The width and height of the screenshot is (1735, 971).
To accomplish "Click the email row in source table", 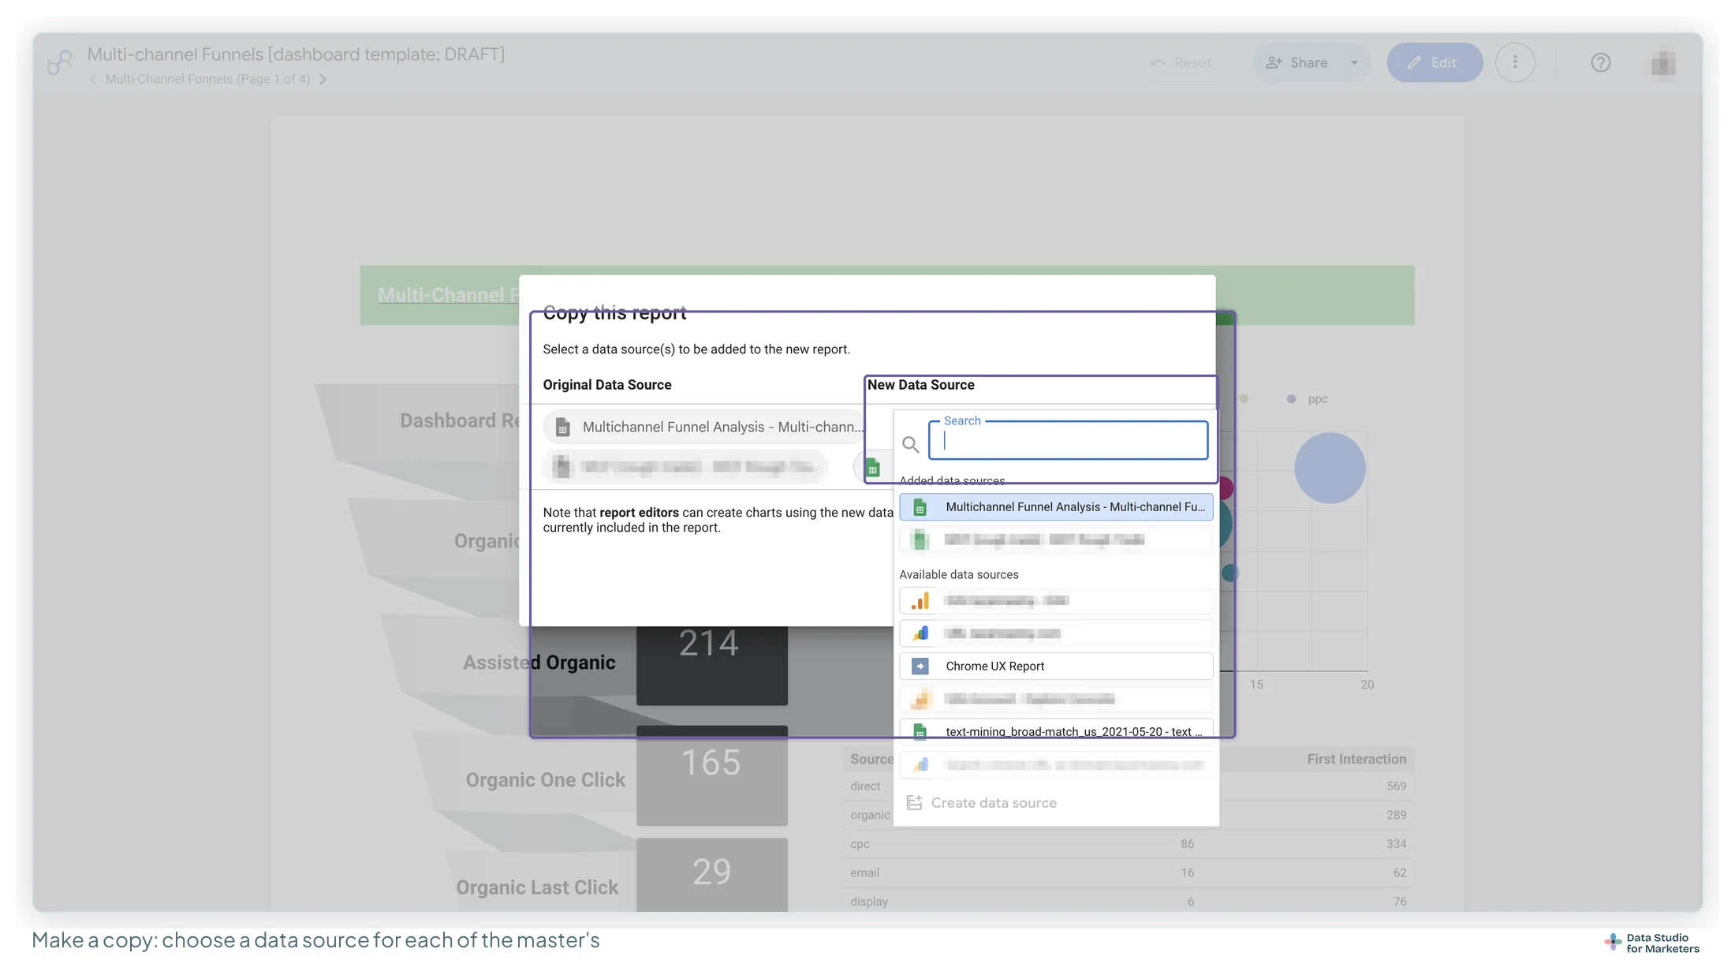I will coord(1128,873).
